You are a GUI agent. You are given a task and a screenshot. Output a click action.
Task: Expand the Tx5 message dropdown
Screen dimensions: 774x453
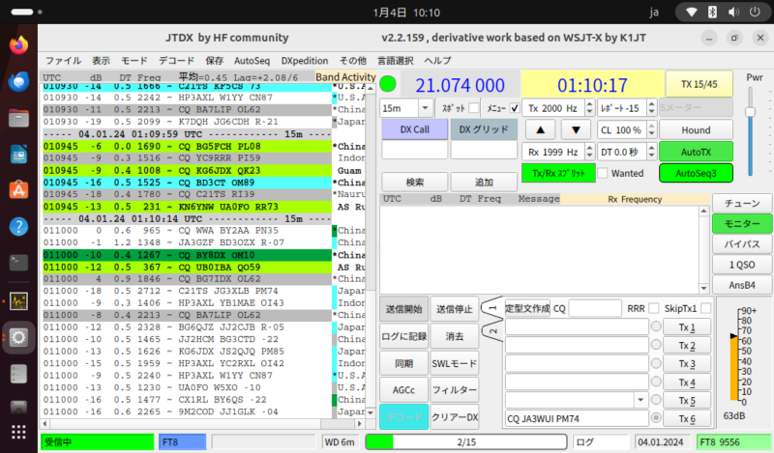point(640,400)
